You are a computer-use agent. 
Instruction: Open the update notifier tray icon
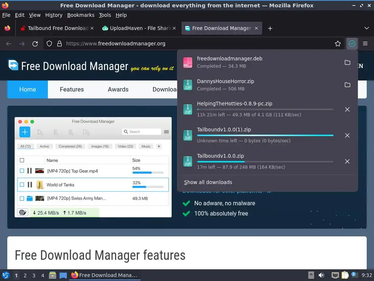(354, 275)
